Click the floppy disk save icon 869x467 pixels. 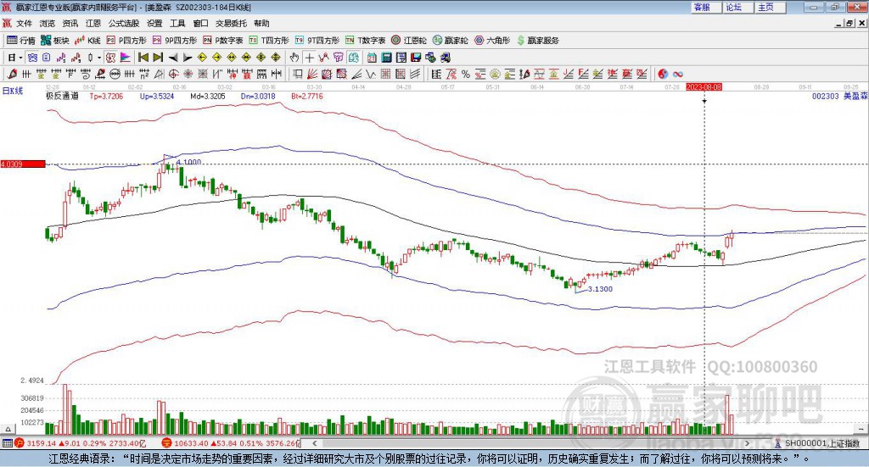416,58
